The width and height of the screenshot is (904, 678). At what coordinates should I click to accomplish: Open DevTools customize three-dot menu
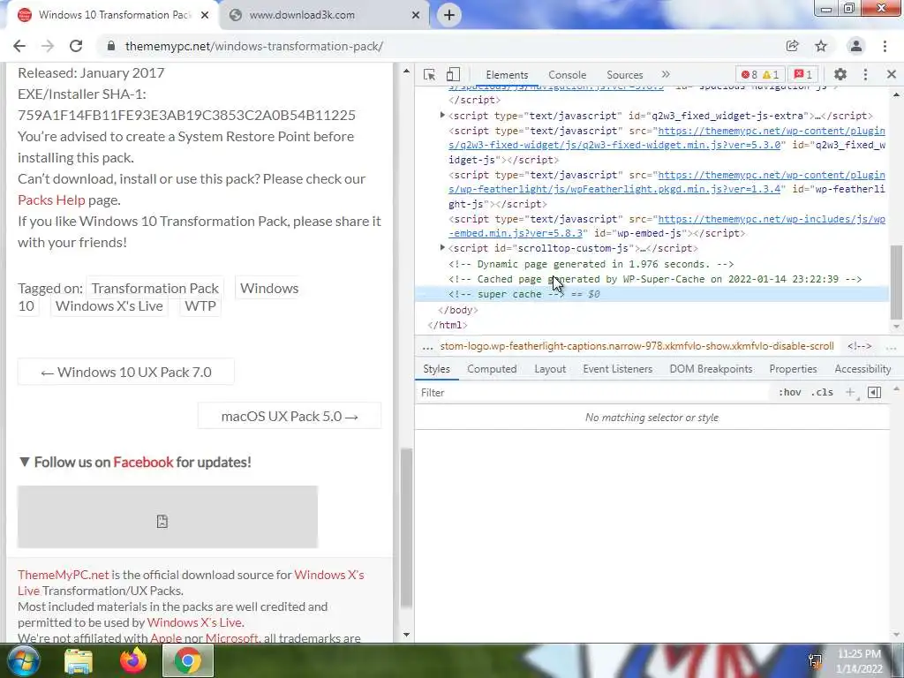865,74
